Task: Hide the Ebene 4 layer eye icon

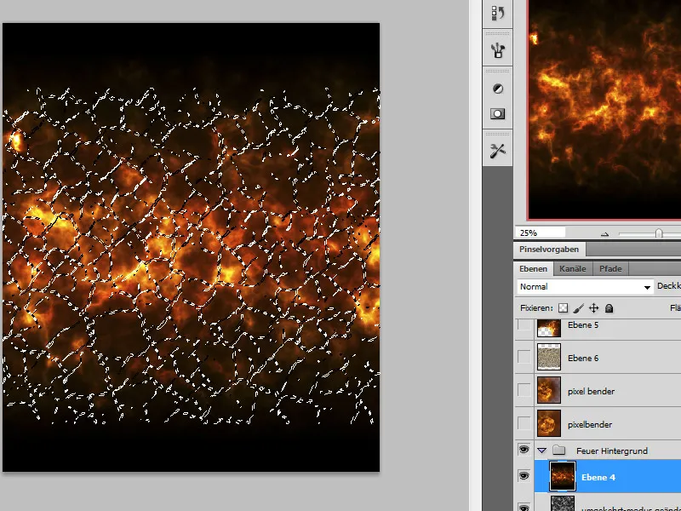Action: pos(524,476)
